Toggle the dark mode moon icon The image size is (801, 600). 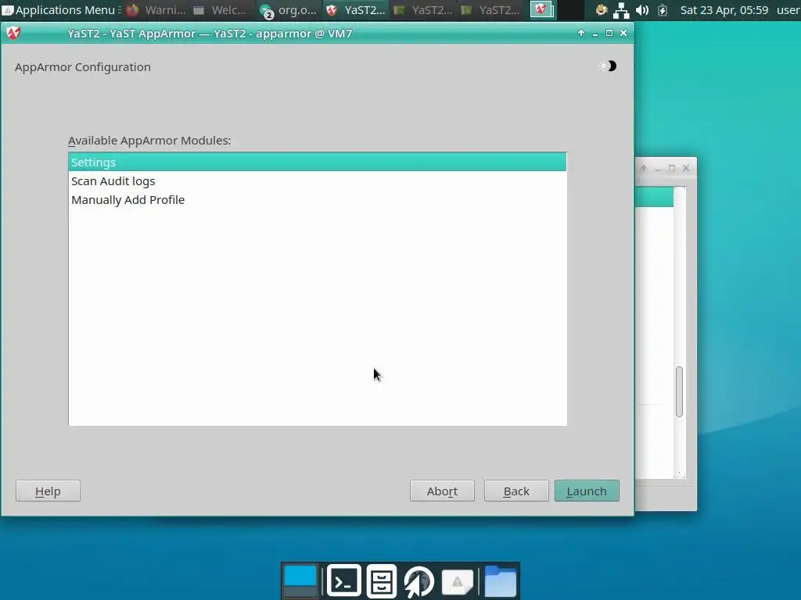pyautogui.click(x=609, y=66)
